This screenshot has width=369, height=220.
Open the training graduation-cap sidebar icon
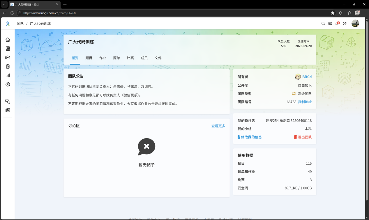[8, 58]
